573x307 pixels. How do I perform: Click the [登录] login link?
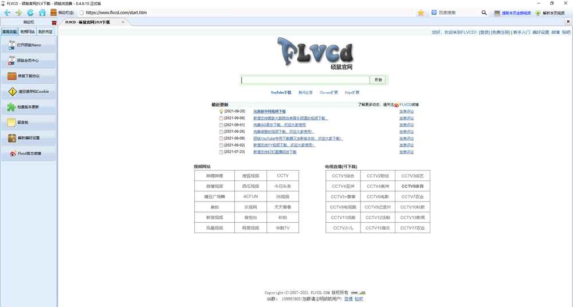[x=484, y=33]
